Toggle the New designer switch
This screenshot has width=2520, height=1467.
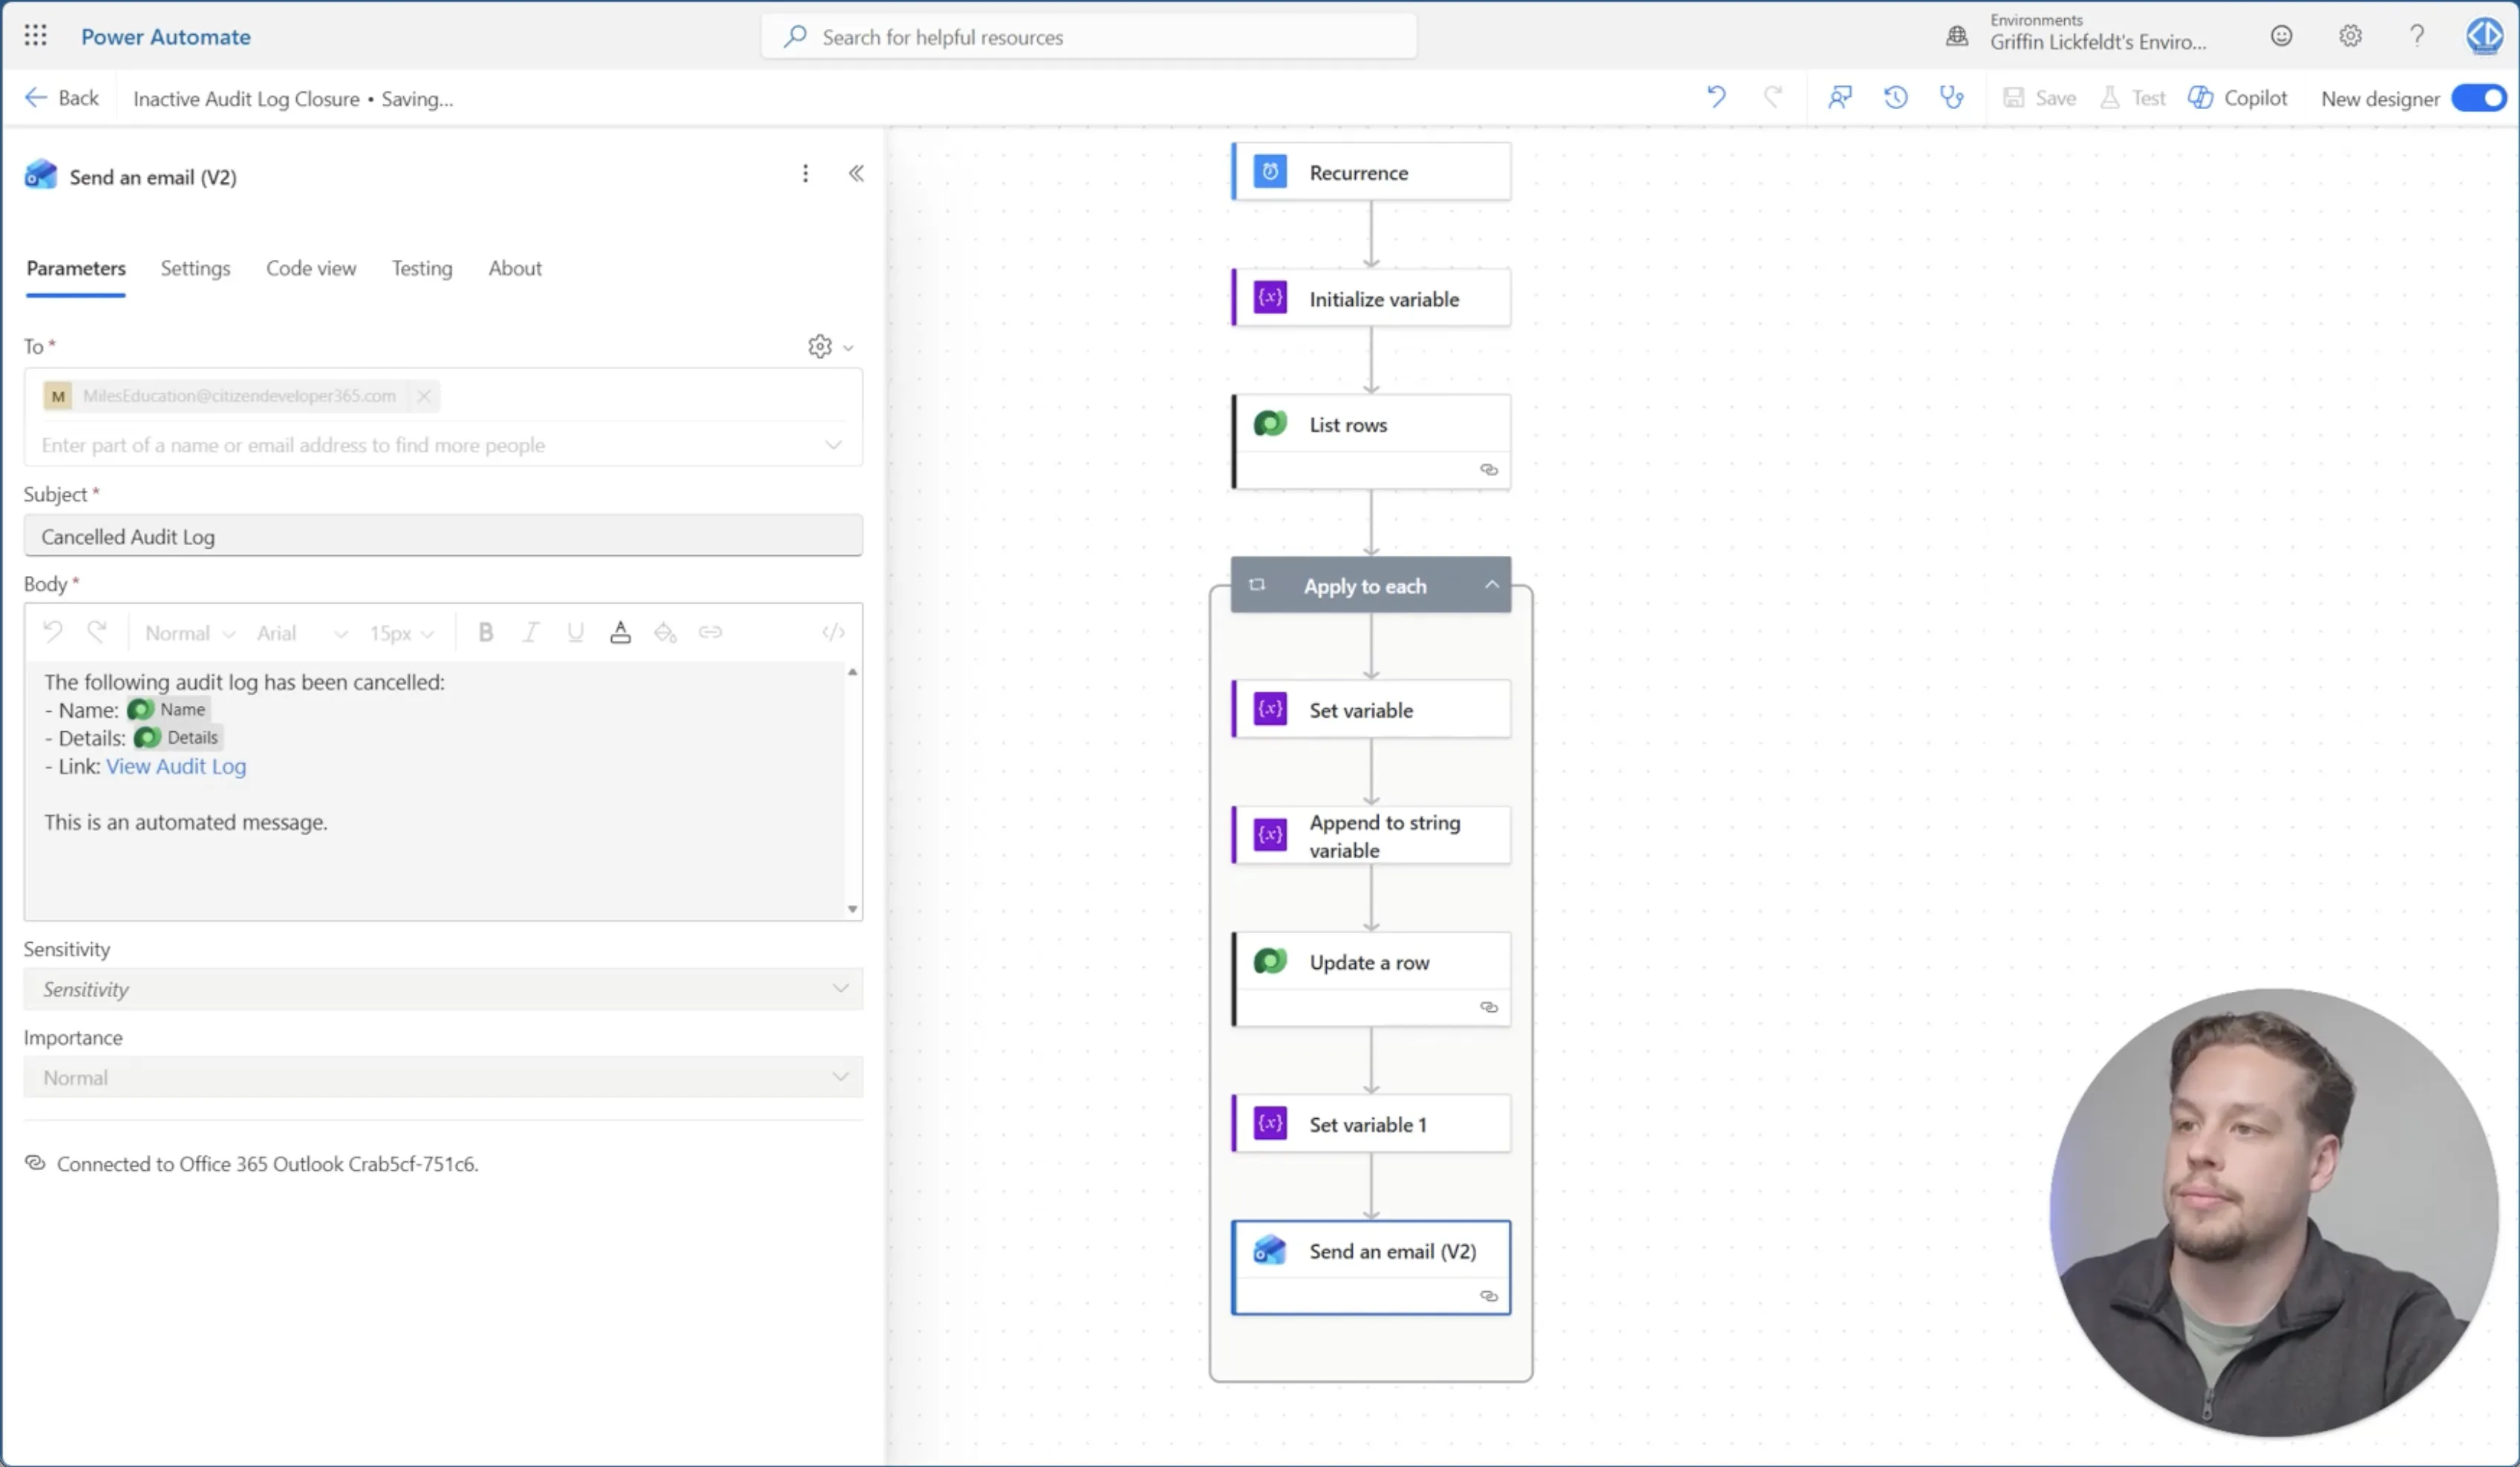coord(2478,98)
